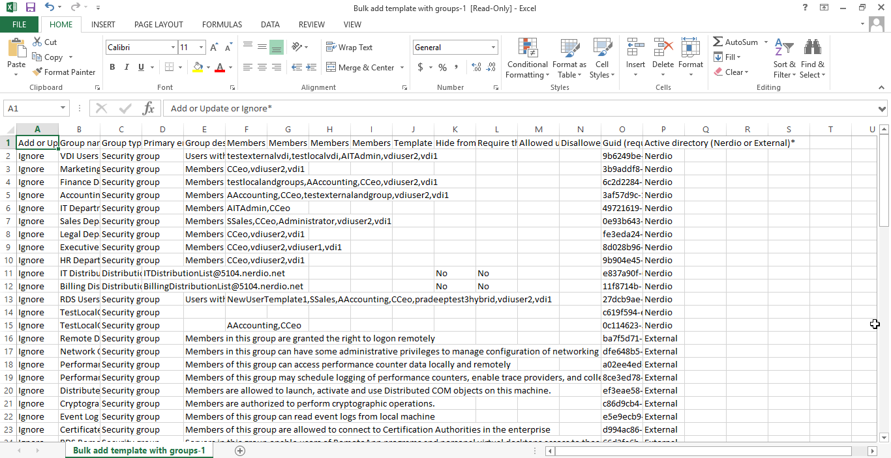Click the Redo arrow icon
The height and width of the screenshot is (458, 891).
point(75,7)
